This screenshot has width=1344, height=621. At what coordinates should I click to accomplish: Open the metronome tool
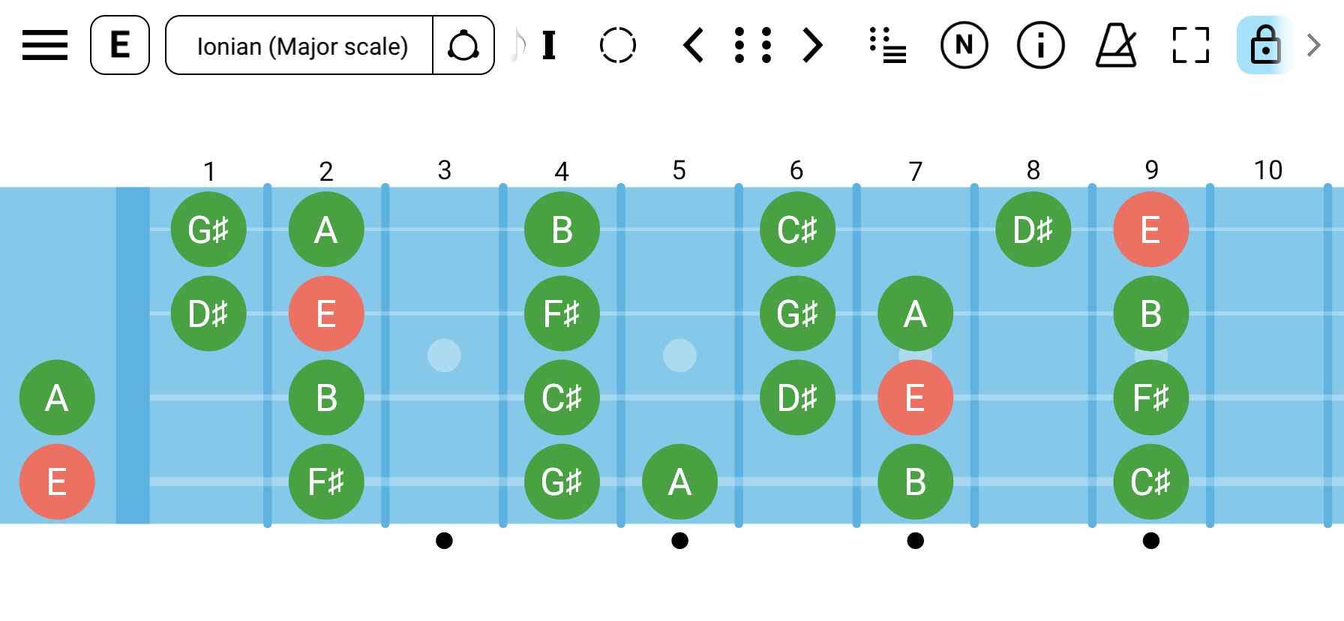click(1116, 45)
